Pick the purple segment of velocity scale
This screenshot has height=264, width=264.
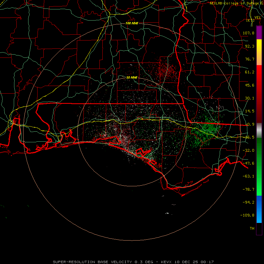tap(259, 33)
